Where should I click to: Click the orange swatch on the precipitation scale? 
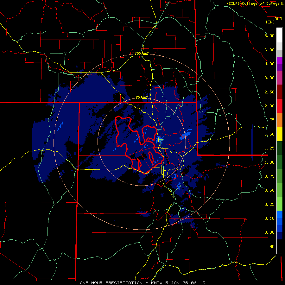click(280, 120)
